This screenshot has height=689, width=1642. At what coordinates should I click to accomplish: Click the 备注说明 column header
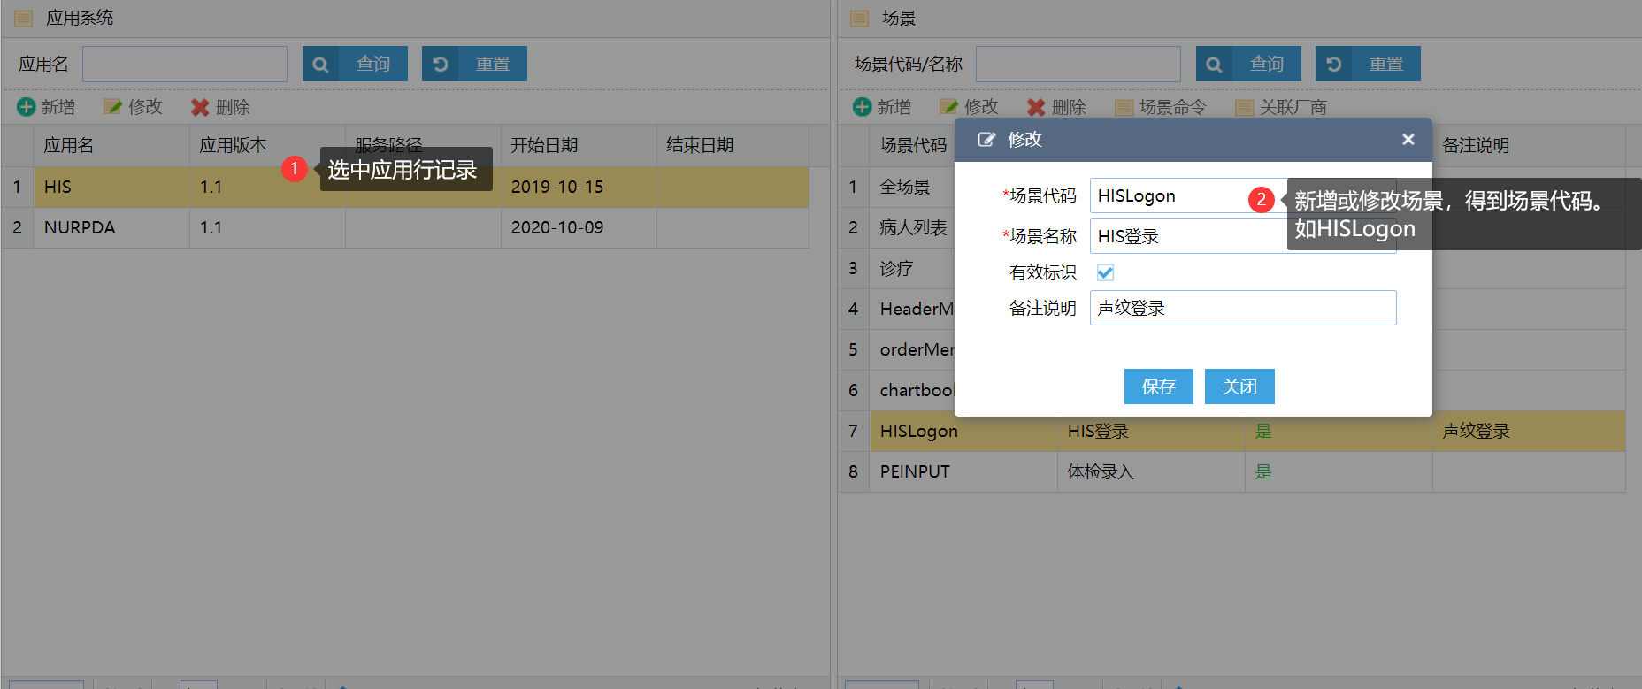click(x=1529, y=145)
